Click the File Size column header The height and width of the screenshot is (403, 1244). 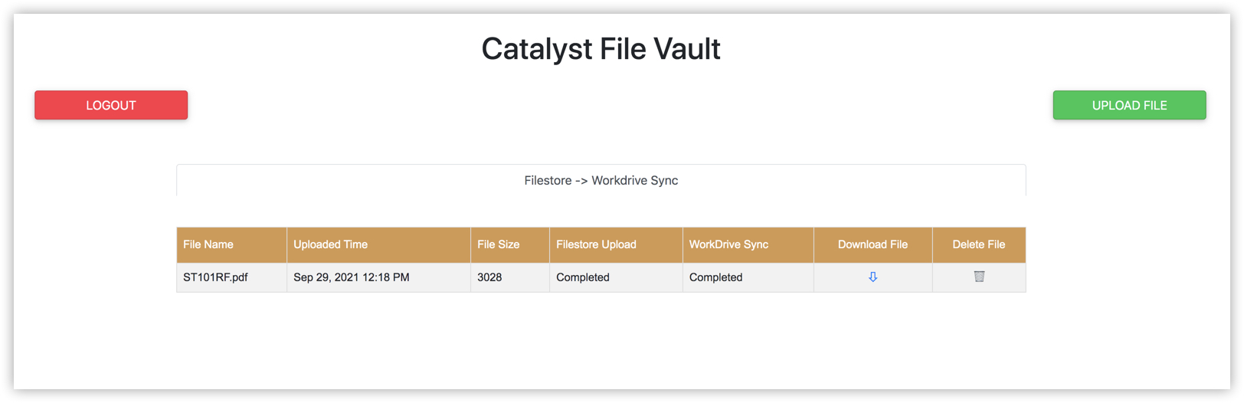pos(498,244)
